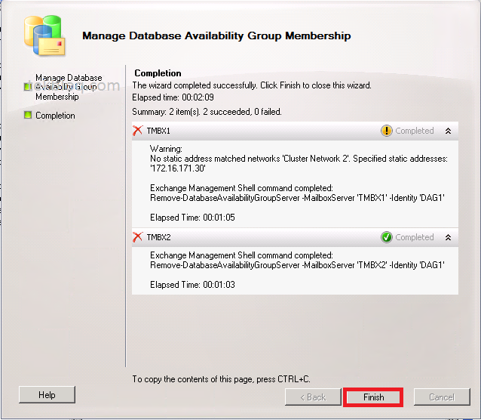Viewport: 481px width, 420px height.
Task: Click the Completed status text for TMBX2
Action: pos(415,237)
